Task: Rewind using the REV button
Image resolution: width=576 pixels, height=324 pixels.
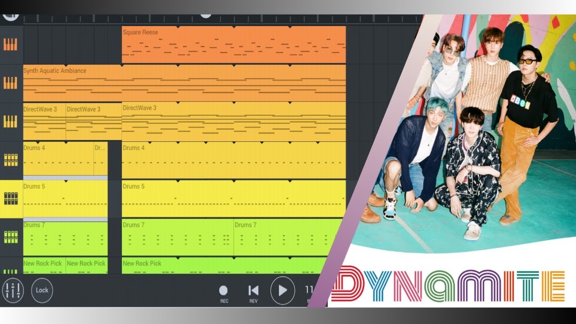Action: (x=253, y=294)
